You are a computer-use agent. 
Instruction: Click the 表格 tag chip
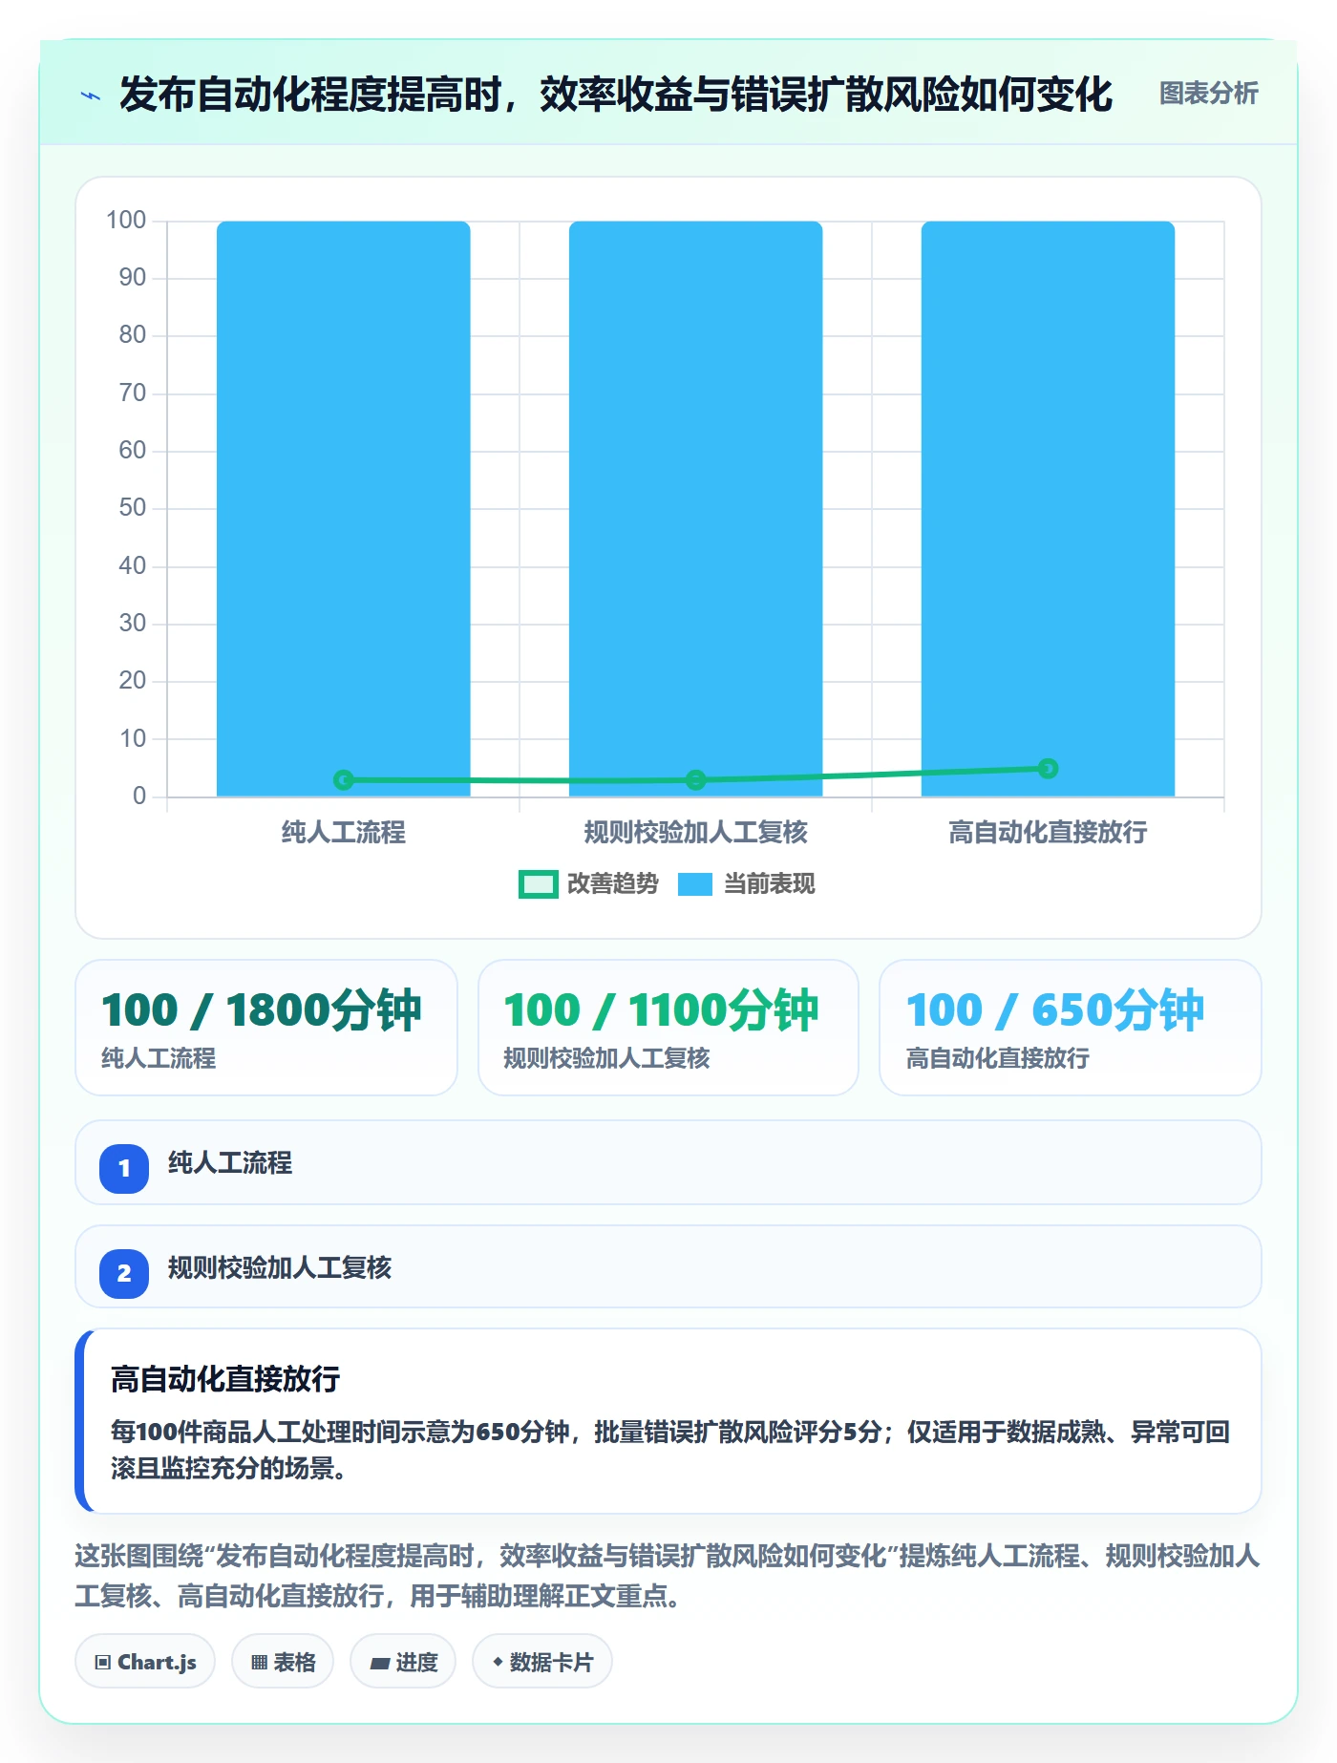(x=283, y=1662)
